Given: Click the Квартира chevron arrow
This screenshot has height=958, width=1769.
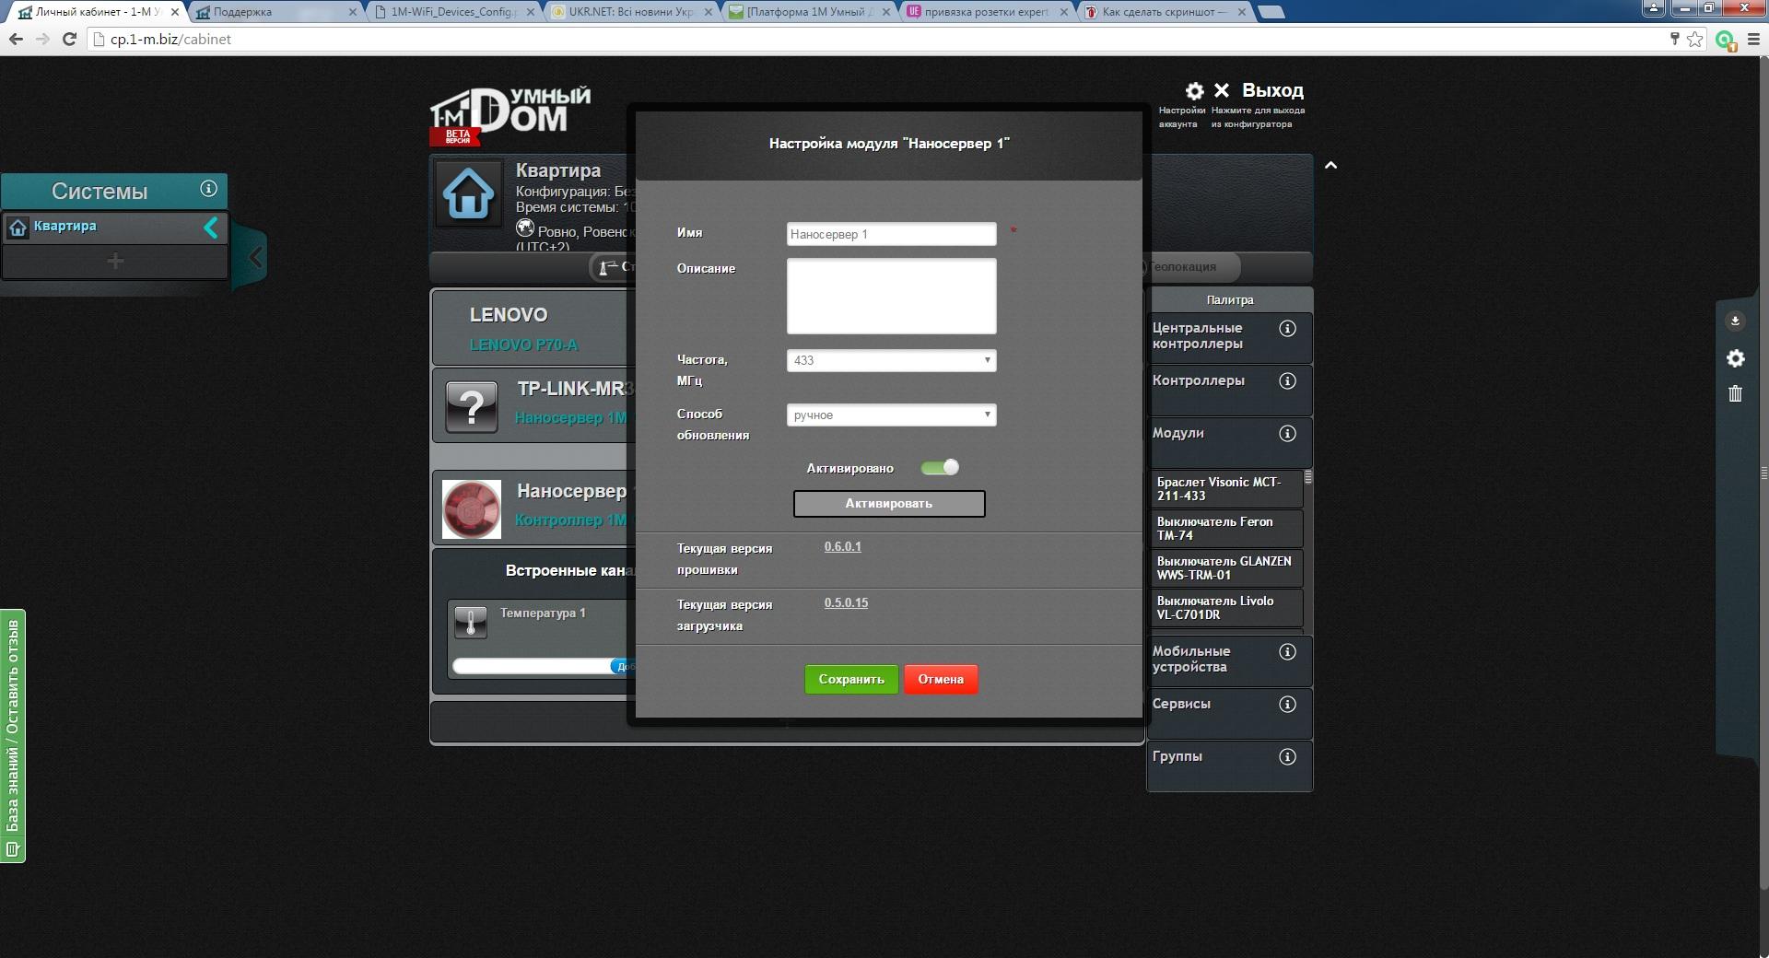Looking at the screenshot, I should click(211, 228).
